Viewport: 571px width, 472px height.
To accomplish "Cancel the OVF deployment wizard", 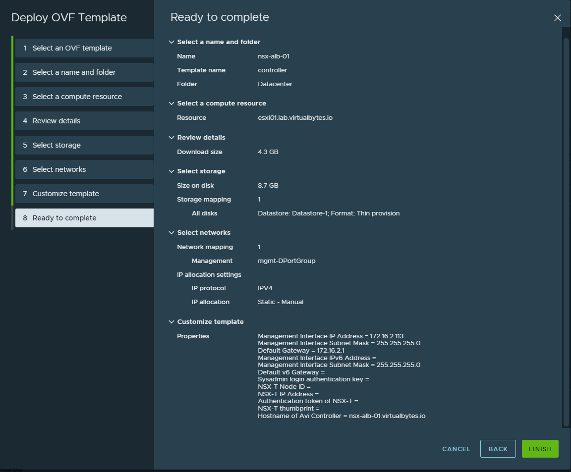I will tap(456, 449).
